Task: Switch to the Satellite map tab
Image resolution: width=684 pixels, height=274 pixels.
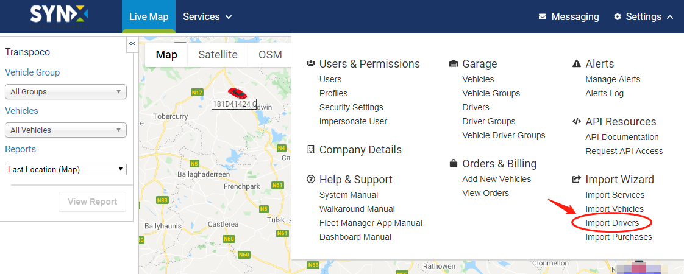Action: pyautogui.click(x=218, y=55)
